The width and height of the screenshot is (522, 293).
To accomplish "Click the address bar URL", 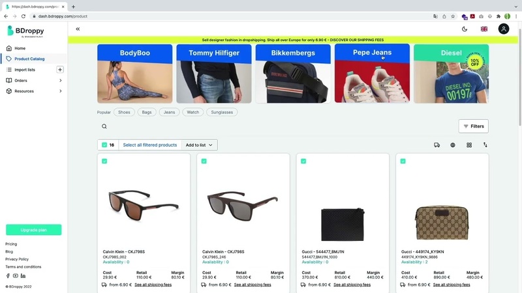I will pyautogui.click(x=63, y=16).
